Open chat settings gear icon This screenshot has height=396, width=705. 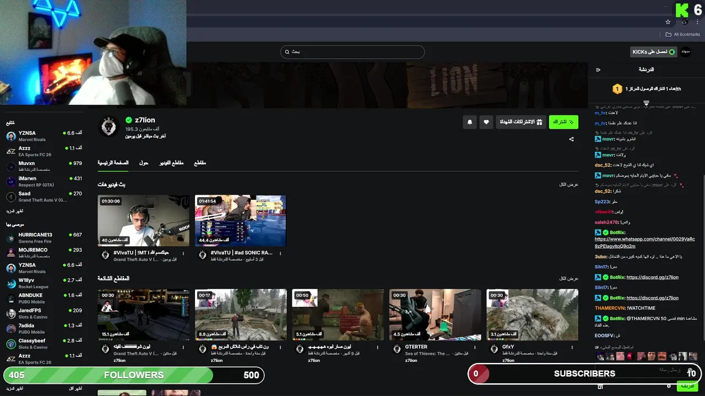click(669, 386)
